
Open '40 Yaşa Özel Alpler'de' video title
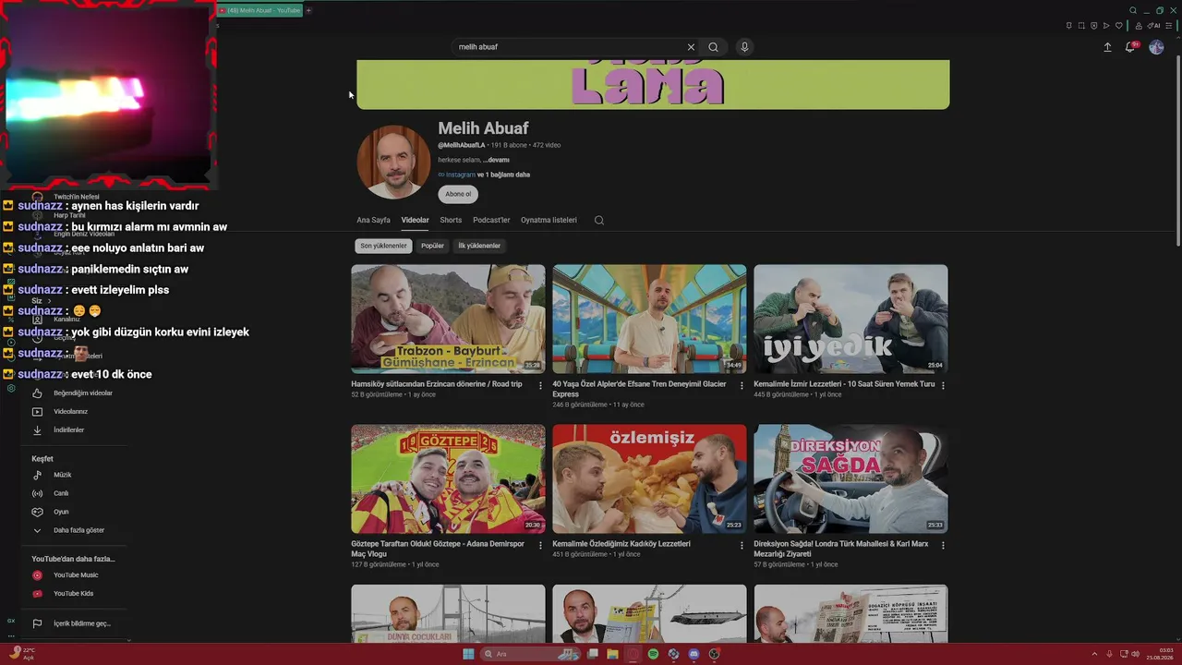coord(639,389)
